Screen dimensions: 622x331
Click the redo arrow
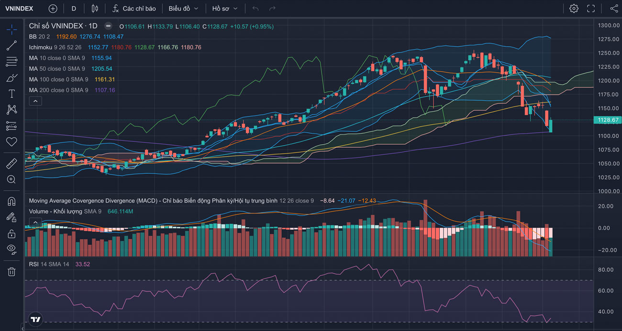click(272, 9)
